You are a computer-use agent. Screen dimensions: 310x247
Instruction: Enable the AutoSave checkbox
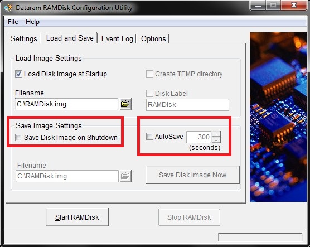[x=149, y=136]
